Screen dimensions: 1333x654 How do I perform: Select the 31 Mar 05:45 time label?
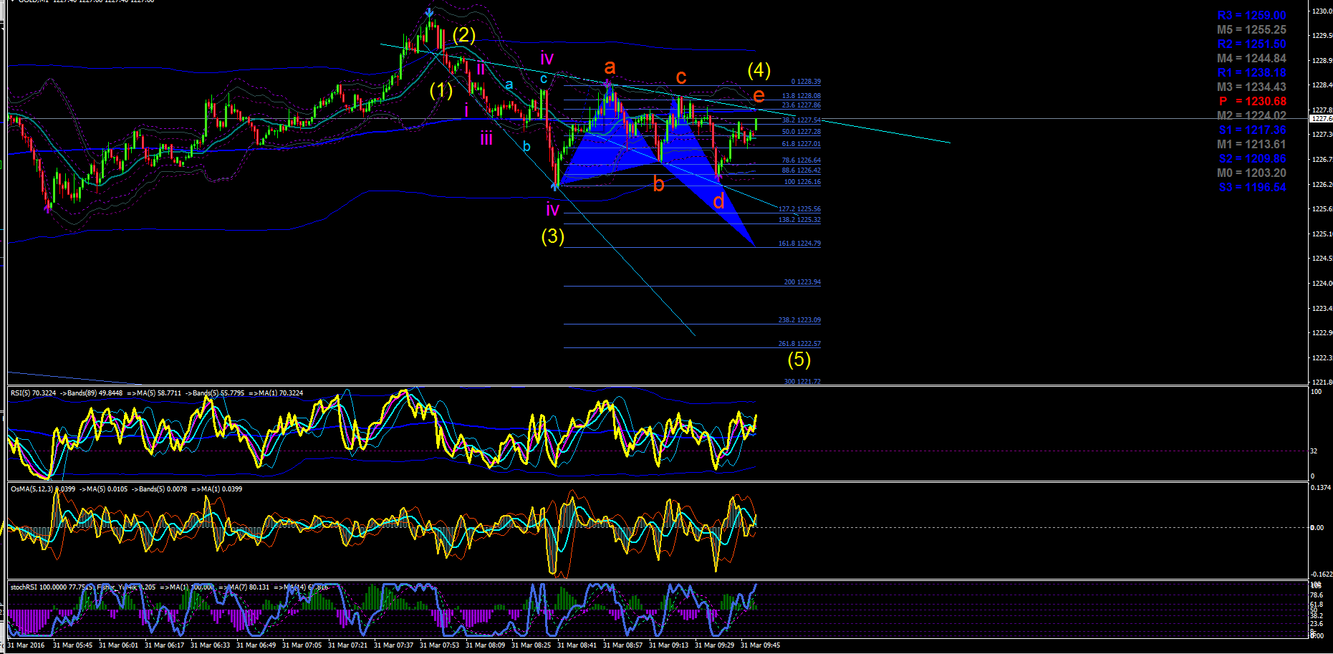72,645
